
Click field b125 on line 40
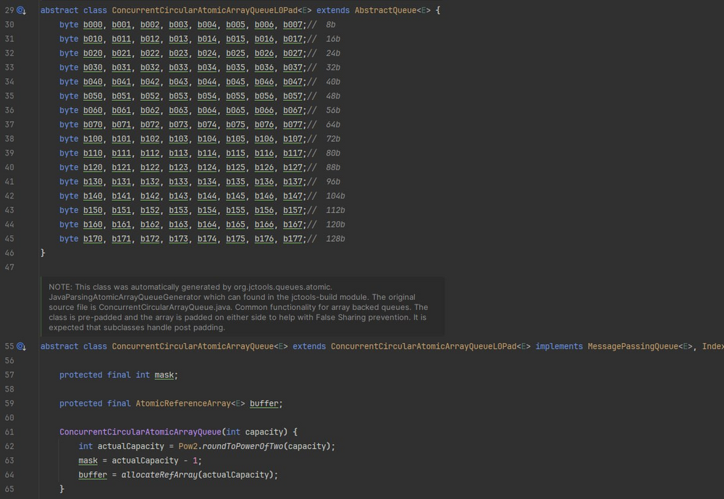point(235,167)
